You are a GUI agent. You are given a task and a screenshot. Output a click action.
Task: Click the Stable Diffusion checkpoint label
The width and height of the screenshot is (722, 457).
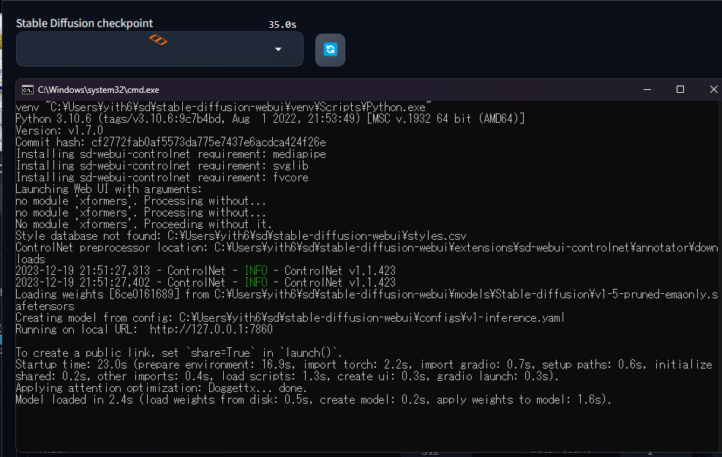[85, 23]
